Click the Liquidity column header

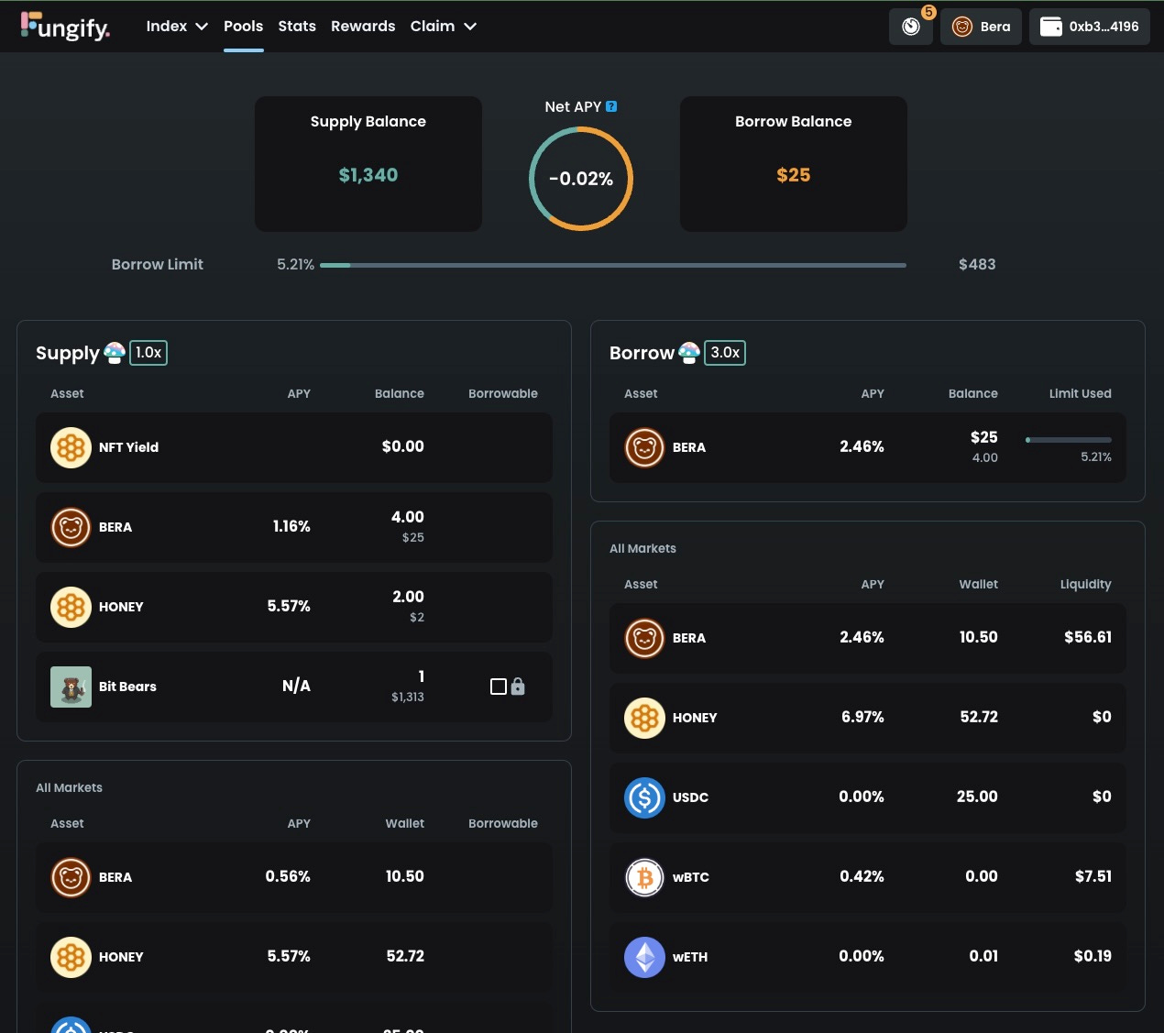point(1086,585)
